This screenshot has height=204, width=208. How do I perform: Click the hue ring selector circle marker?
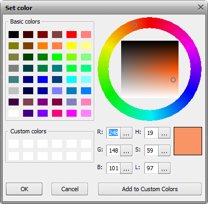click(x=135, y=25)
